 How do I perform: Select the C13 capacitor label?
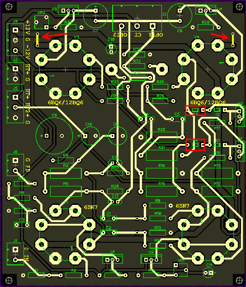[115, 196]
